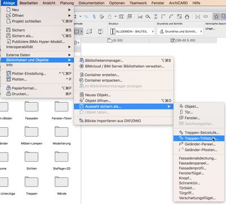
Task: Open the ArchiCARD menu
Action: click(x=179, y=3)
